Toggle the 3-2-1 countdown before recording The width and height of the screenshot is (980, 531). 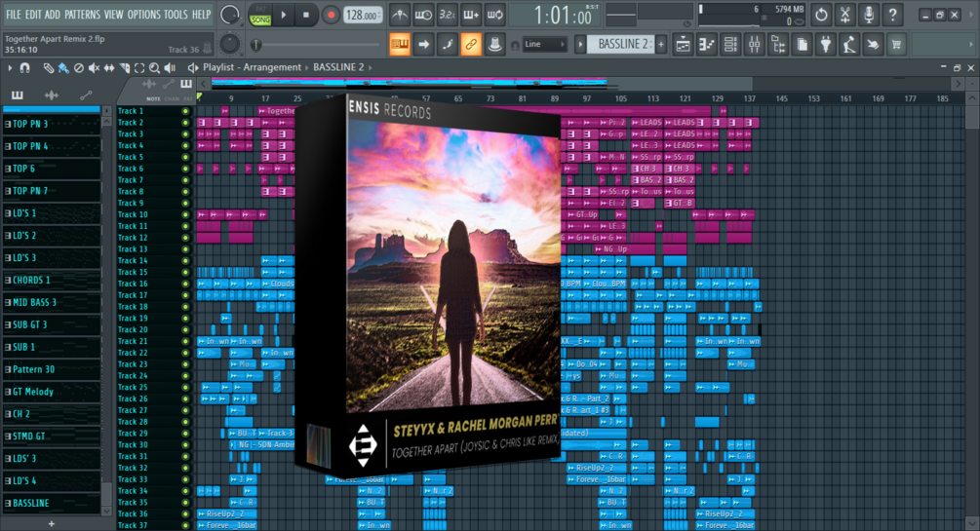(447, 15)
